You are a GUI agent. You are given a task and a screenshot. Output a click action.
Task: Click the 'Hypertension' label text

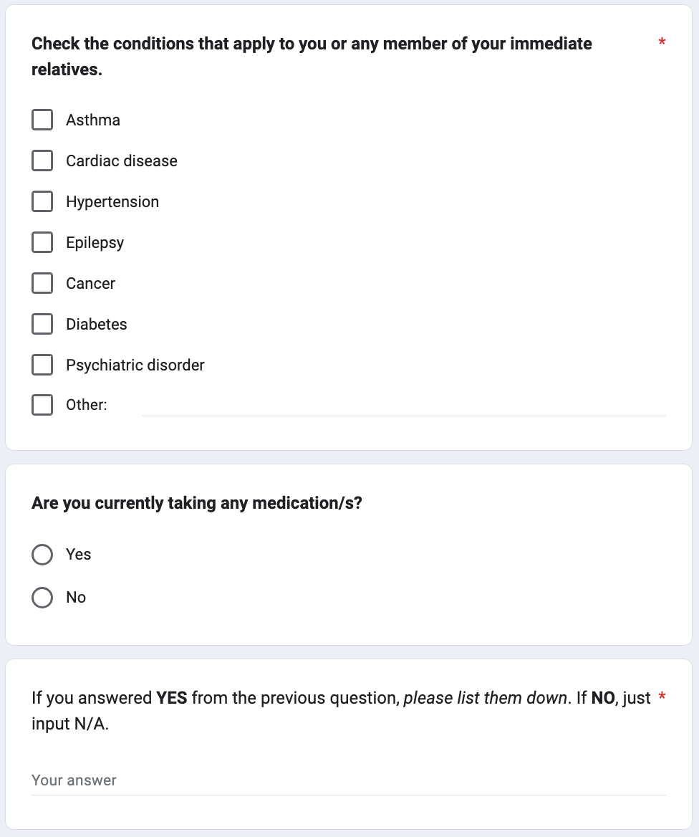112,201
